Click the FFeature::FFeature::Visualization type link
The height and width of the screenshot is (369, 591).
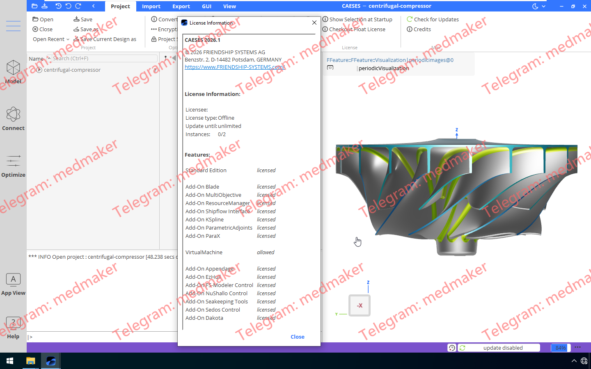click(366, 60)
